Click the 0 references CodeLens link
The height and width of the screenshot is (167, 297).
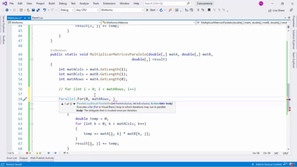(58, 50)
